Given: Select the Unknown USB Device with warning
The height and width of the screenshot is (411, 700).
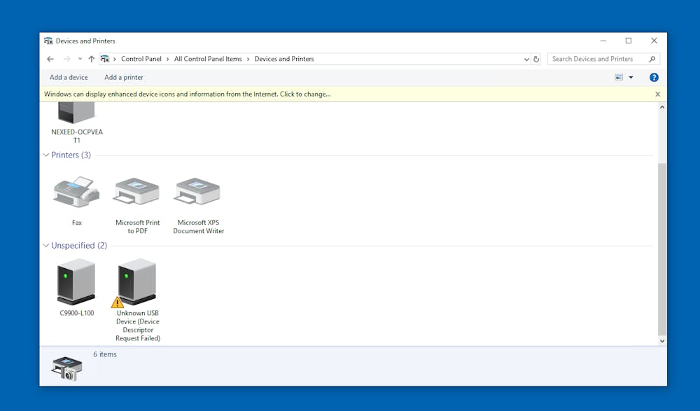Looking at the screenshot, I should coord(136,281).
